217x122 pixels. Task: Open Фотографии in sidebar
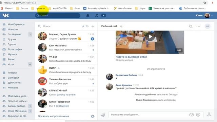point(15,49)
